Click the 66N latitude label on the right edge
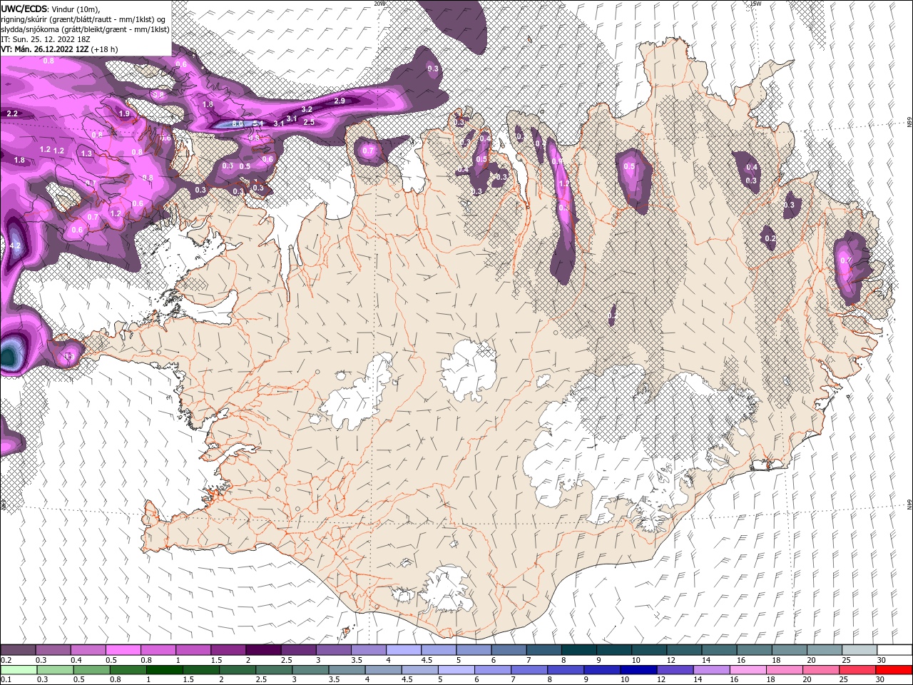Screen dimensions: 913x685 909,123
